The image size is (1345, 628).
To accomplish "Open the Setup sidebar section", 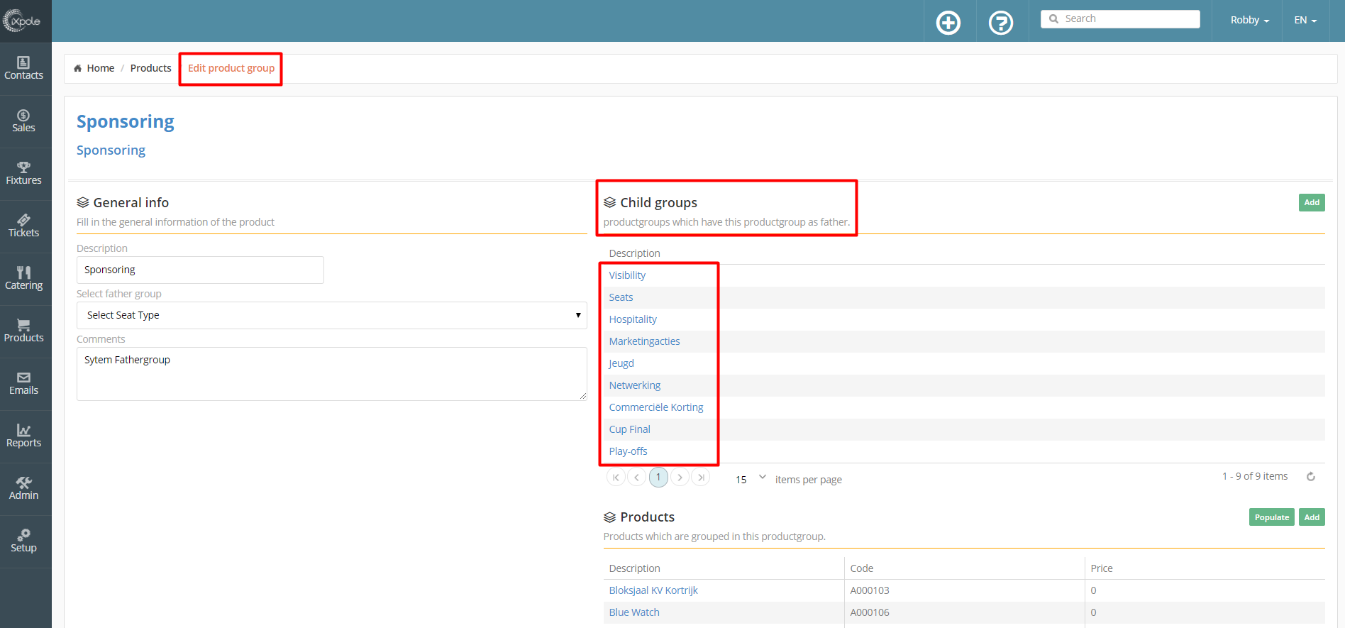I will point(23,541).
